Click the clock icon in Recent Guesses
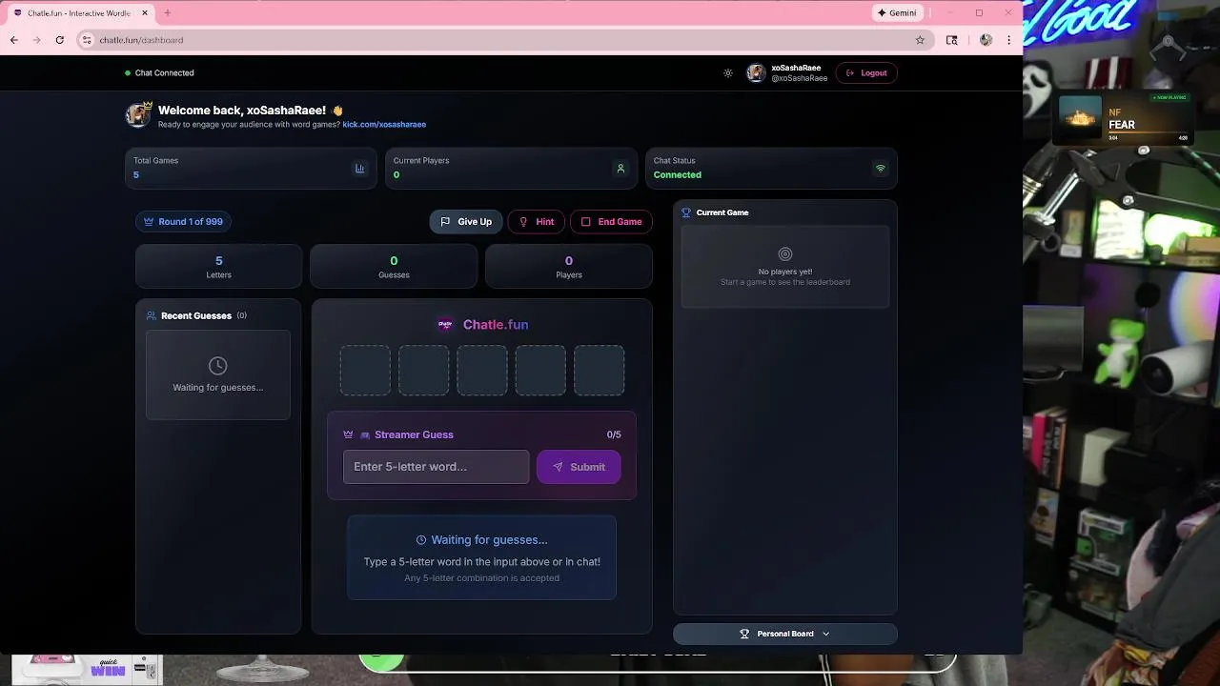Screen dimensions: 1220x686 pos(217,366)
